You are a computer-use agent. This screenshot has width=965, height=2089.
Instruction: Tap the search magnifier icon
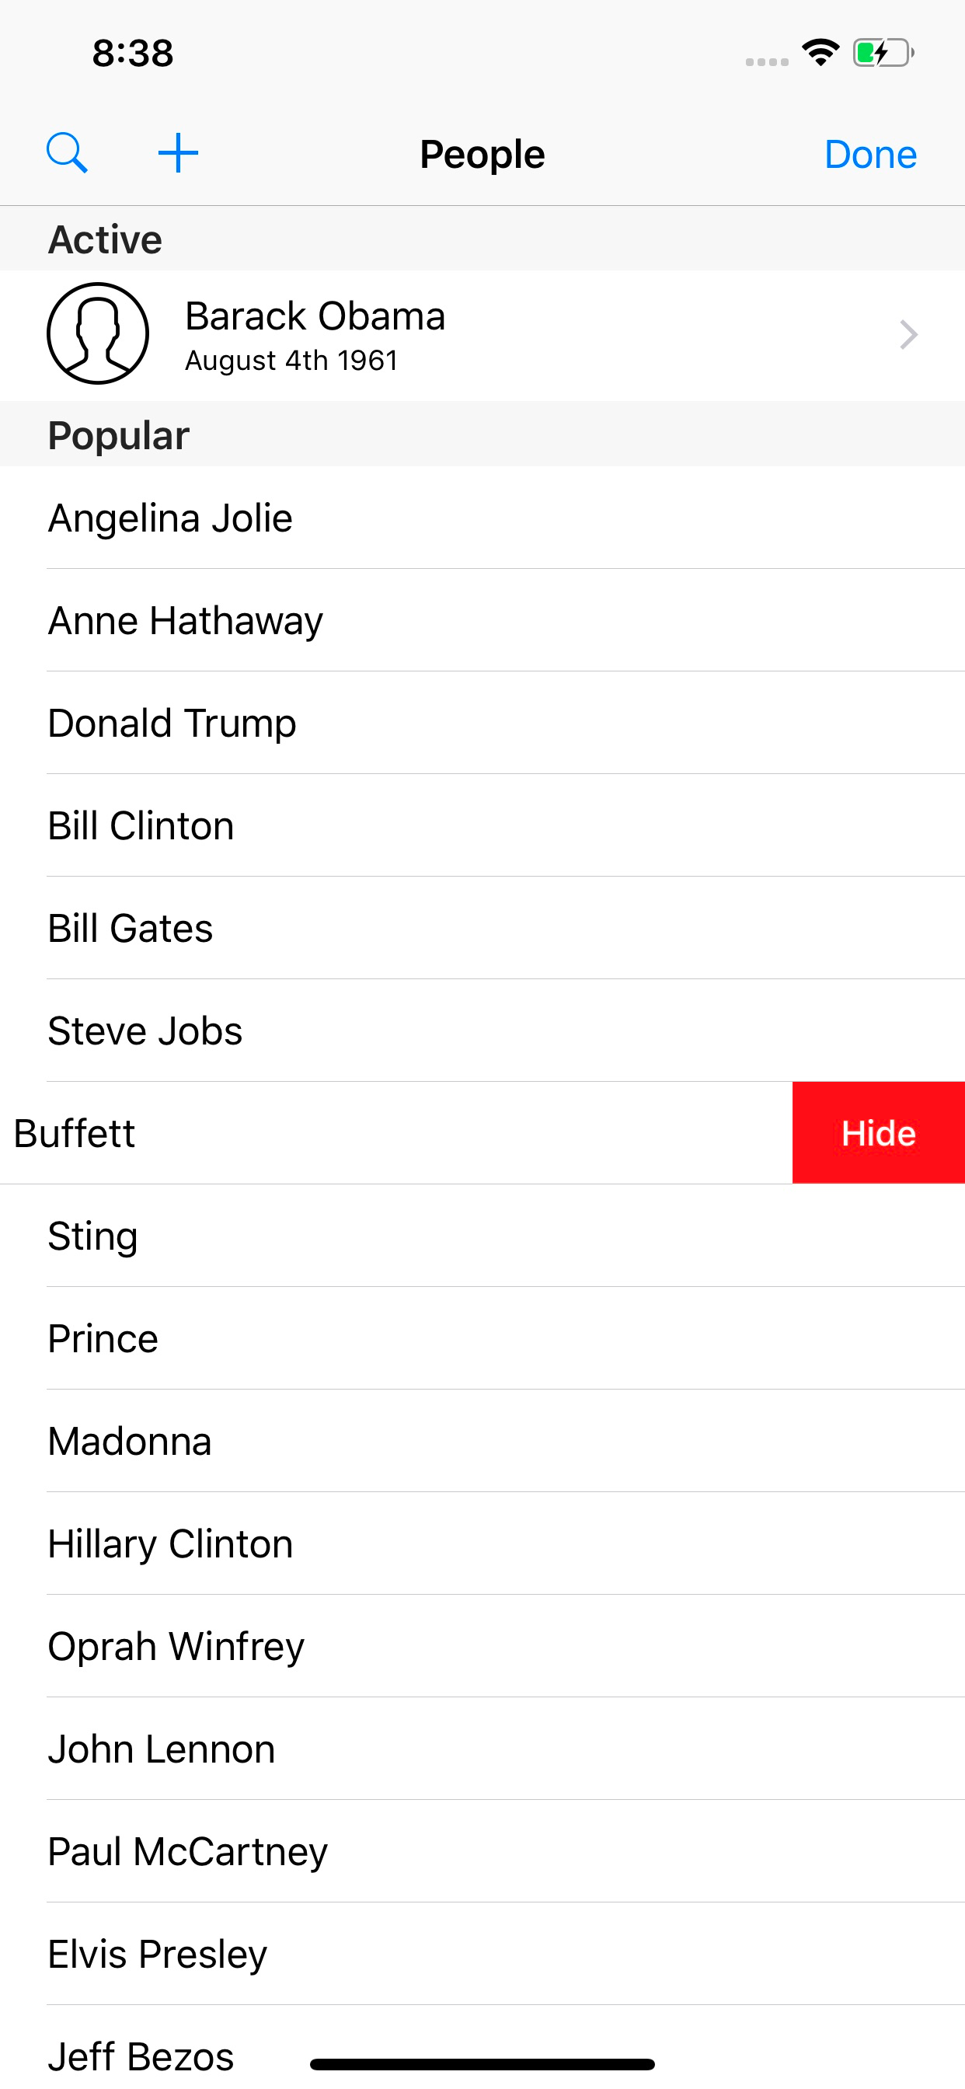point(67,153)
